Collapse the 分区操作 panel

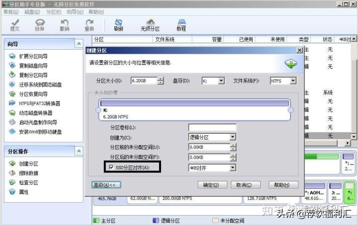pos(79,151)
